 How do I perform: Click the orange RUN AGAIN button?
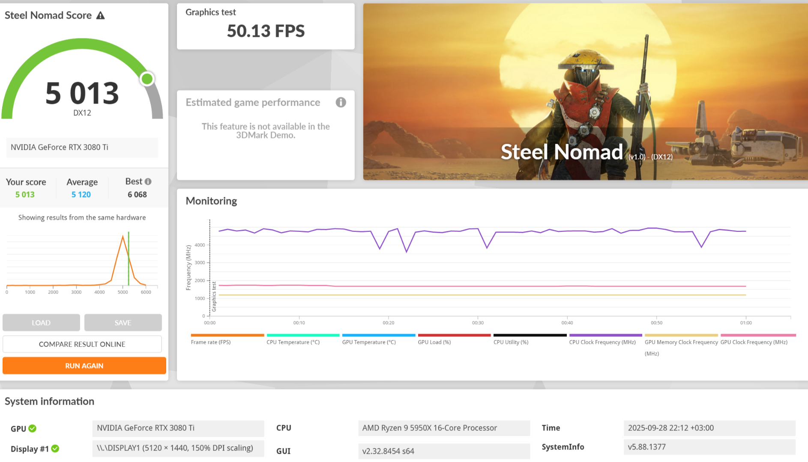84,366
